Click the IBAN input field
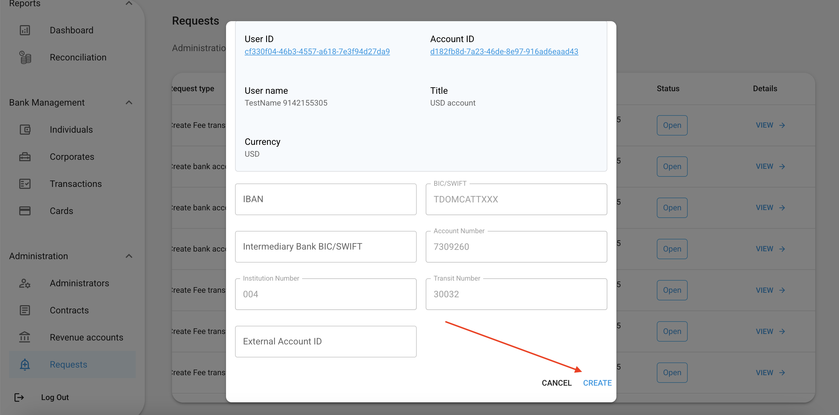Image resolution: width=839 pixels, height=415 pixels. tap(325, 199)
